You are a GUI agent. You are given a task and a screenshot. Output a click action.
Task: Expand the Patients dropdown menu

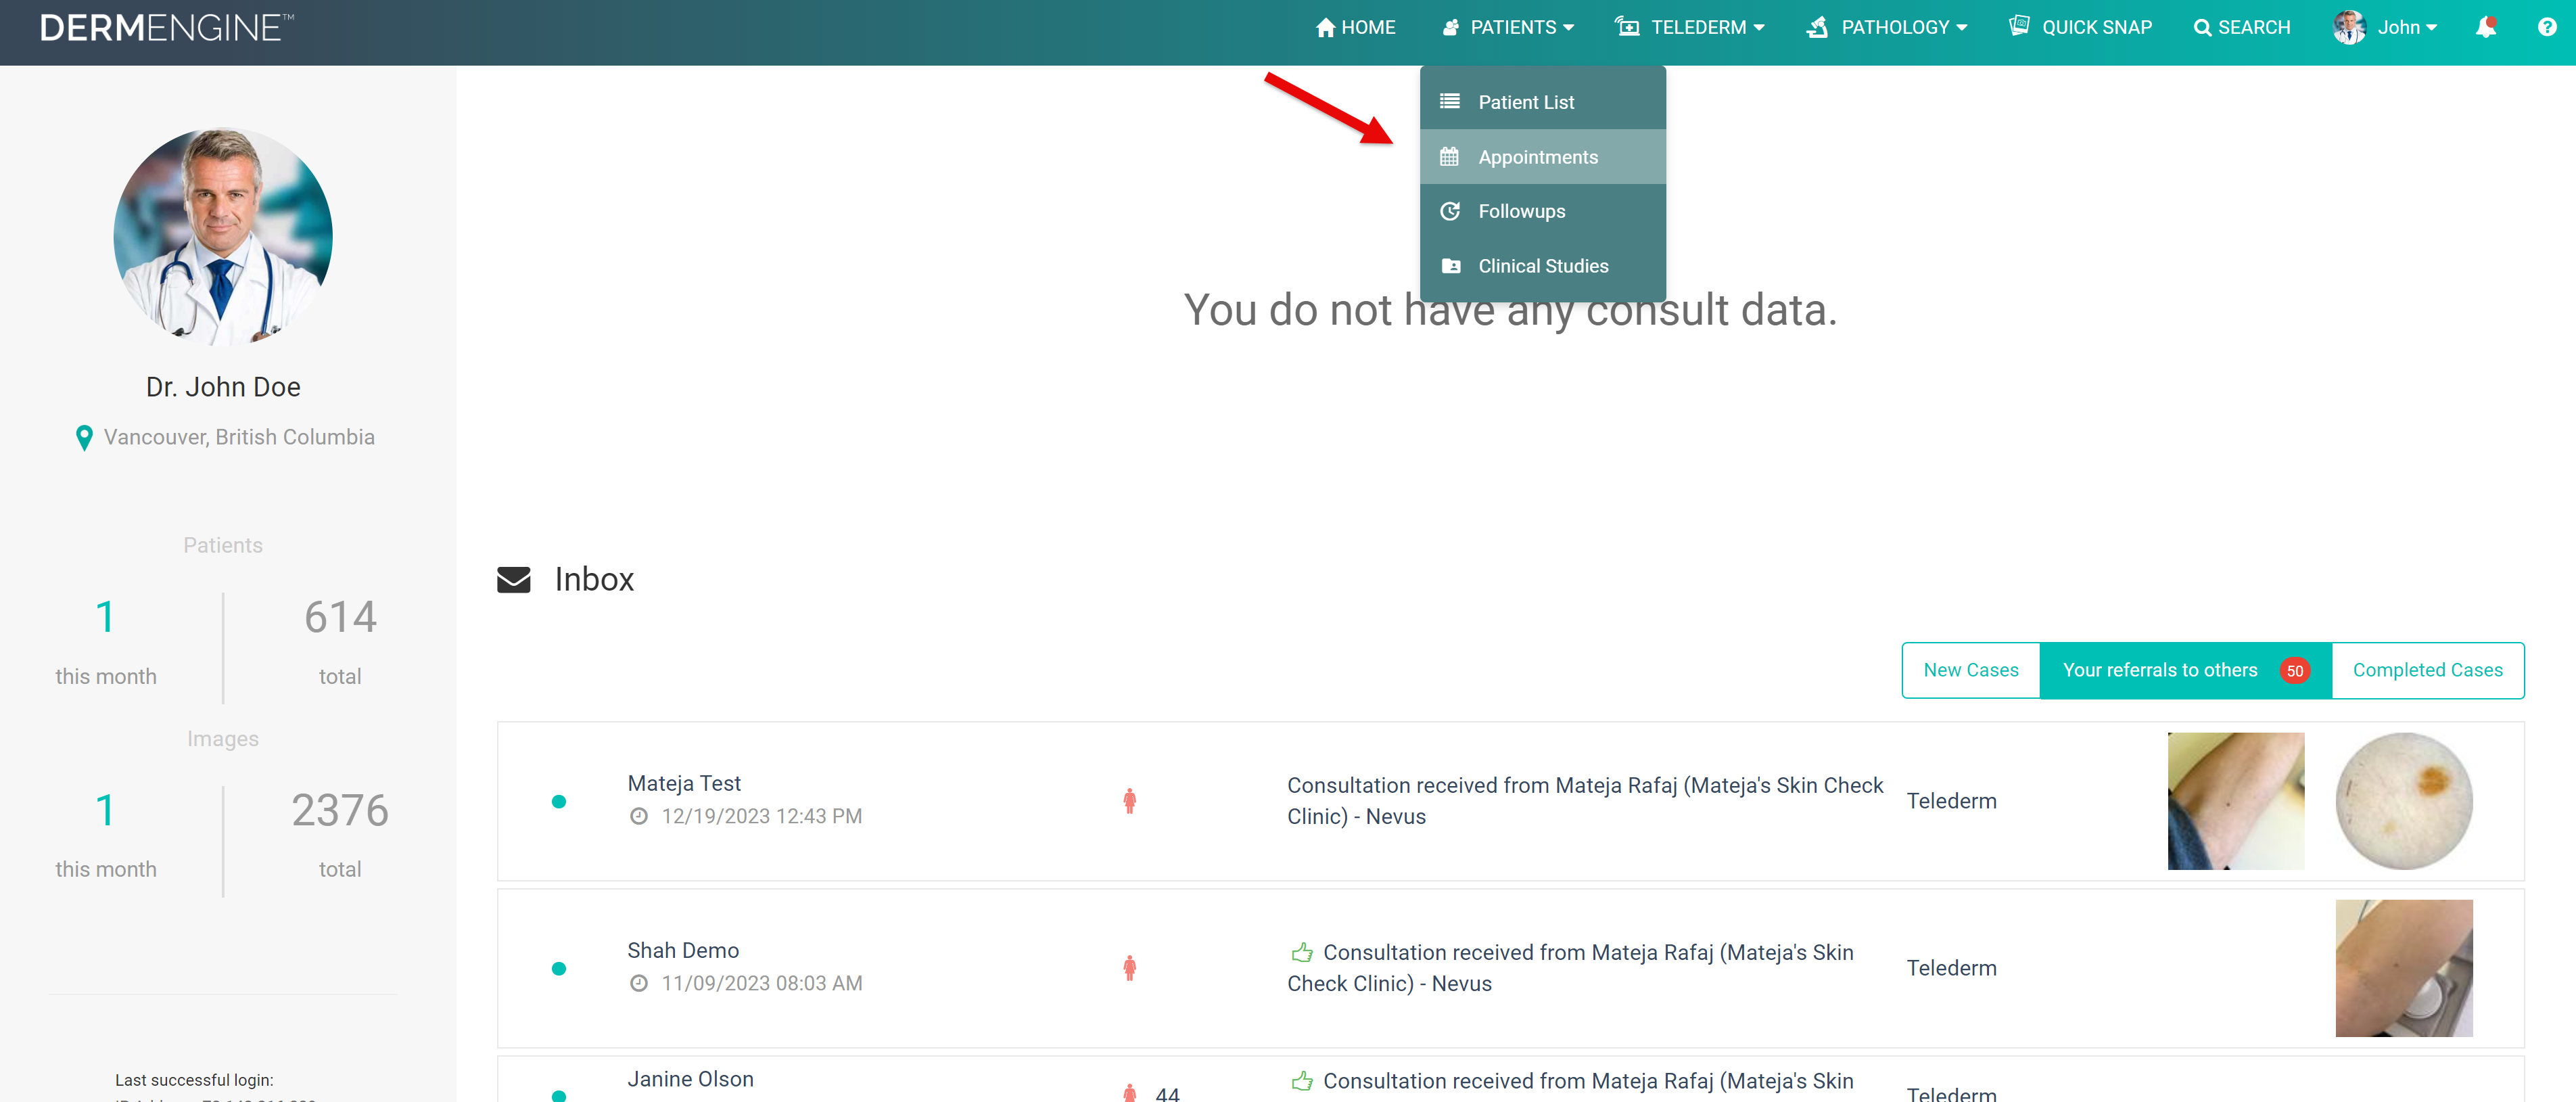[x=1508, y=28]
